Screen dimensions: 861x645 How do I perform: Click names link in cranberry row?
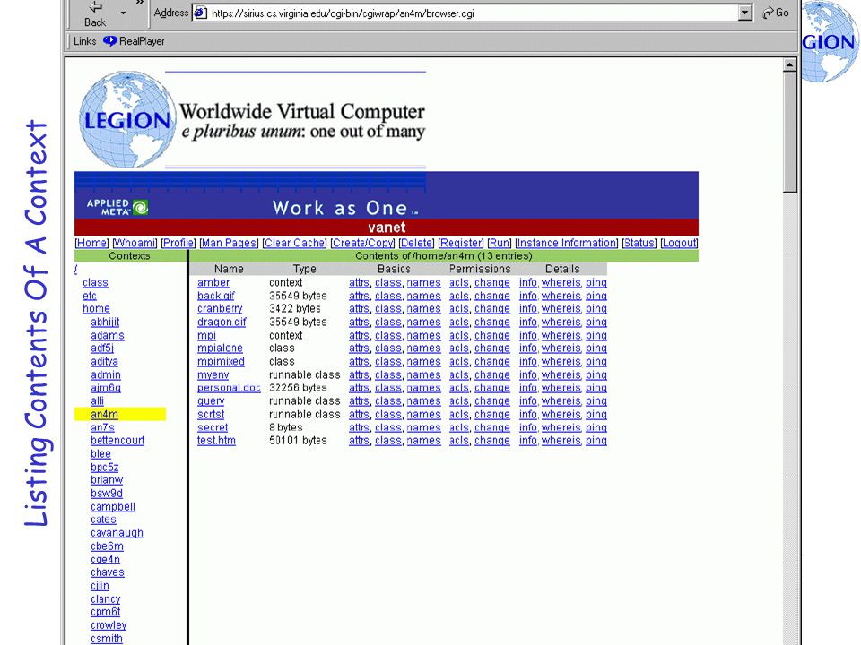pos(423,309)
